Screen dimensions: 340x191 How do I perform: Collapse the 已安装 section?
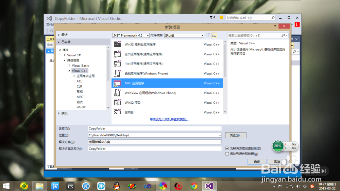point(59,42)
